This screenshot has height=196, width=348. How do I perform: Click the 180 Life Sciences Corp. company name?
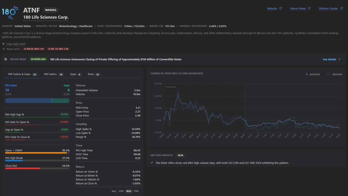click(x=46, y=17)
